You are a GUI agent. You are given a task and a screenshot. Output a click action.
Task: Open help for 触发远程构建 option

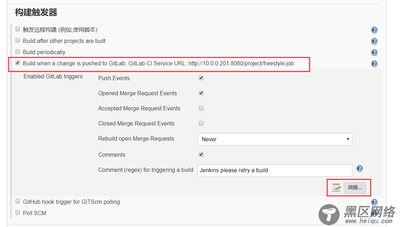[374, 30]
